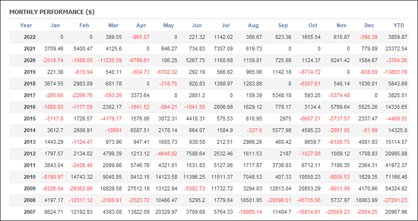This screenshot has width=418, height=221.
Task: Select 2010 YTD value 71166.46
Action: point(396,177)
